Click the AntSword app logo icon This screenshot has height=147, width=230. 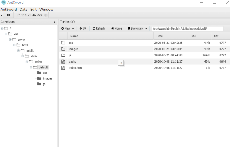pyautogui.click(x=3, y=3)
